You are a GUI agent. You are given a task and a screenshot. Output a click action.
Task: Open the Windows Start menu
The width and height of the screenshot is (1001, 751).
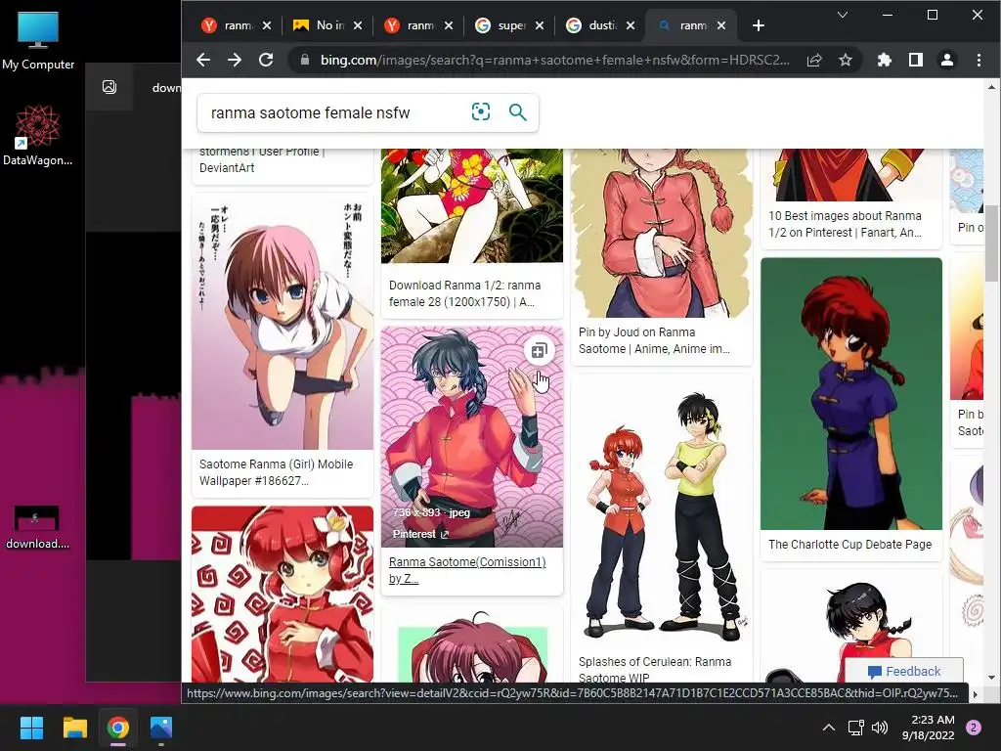(31, 728)
